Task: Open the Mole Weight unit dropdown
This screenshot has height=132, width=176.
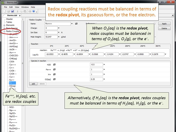Action: 59,37
